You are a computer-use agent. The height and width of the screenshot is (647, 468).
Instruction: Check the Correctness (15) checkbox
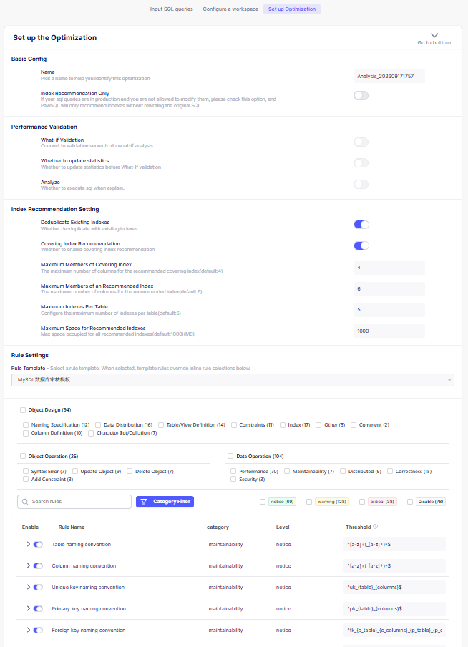[x=390, y=471]
